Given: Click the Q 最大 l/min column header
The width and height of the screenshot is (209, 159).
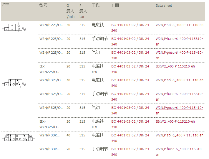Looking at the screenshot, I should [x=70, y=11].
